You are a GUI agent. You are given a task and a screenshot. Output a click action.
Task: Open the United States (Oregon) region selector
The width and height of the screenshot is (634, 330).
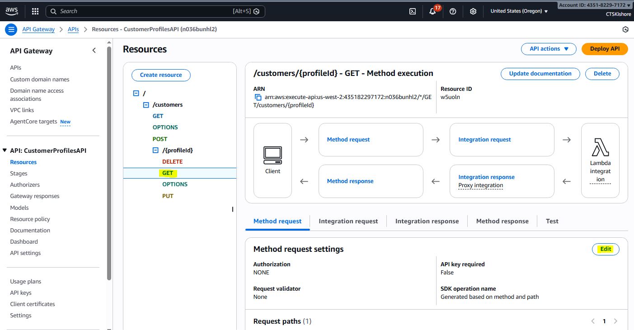click(x=519, y=11)
